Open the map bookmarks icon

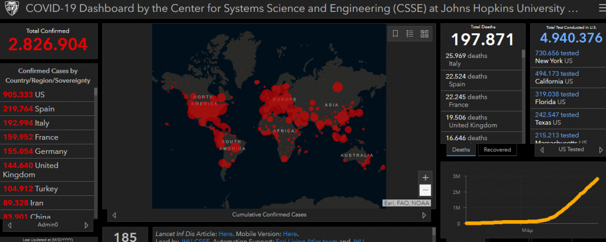click(395, 34)
